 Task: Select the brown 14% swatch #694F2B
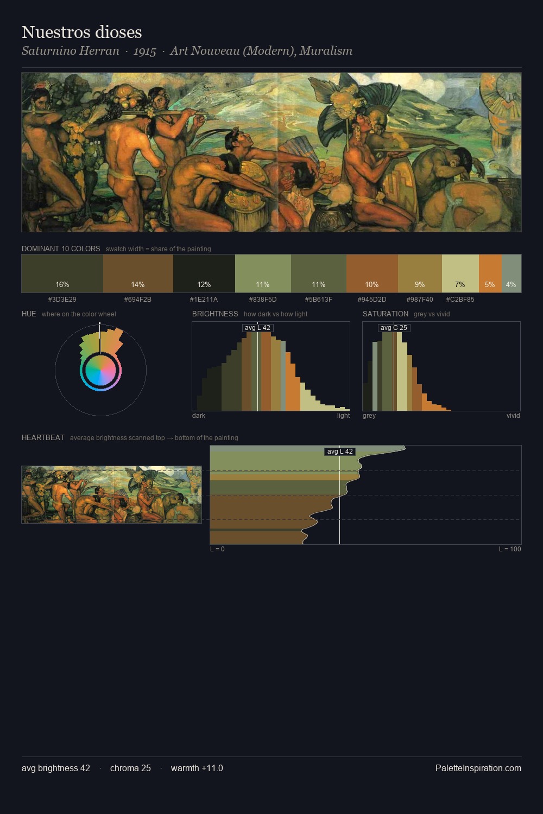138,274
